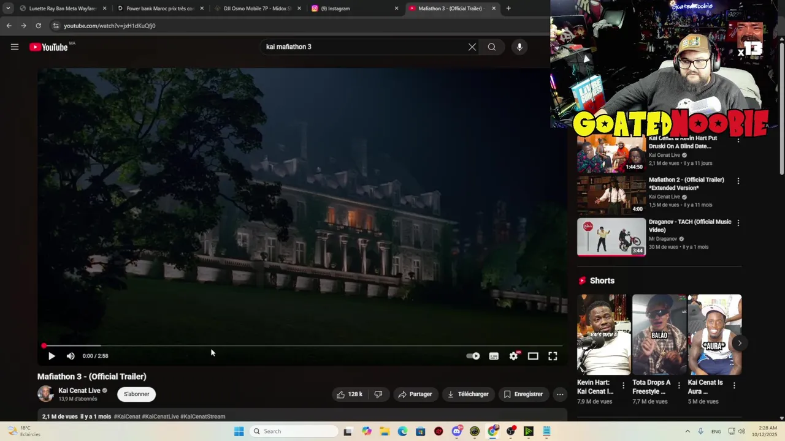The image size is (785, 441).
Task: Focus the YouTube search field
Action: point(365,47)
